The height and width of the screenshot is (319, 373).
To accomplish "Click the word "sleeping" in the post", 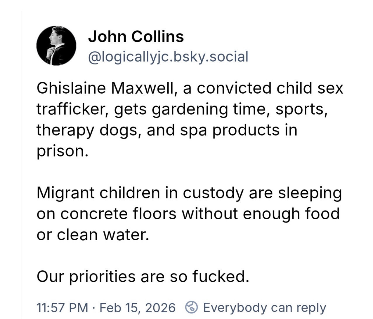I will coord(310,193).
